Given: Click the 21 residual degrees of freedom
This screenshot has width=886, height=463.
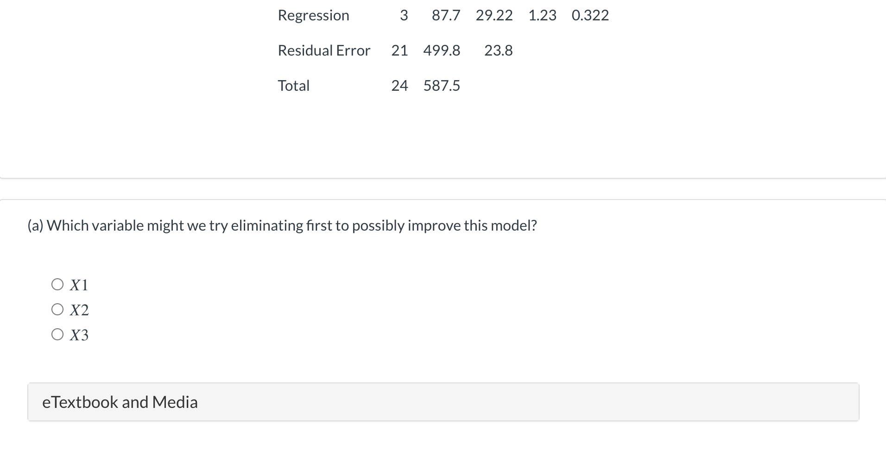Looking at the screenshot, I should [x=399, y=50].
